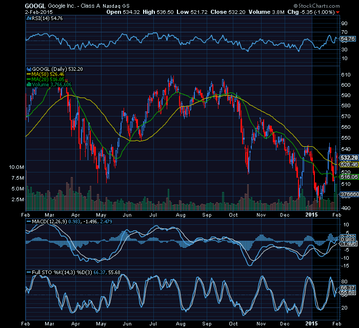Click the "Low 521.72" value
This screenshot has height=328, width=359.
[x=192, y=12]
